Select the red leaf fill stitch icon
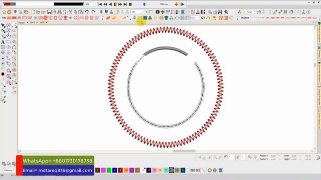Viewport: 321px width, 180px height. tap(108, 18)
